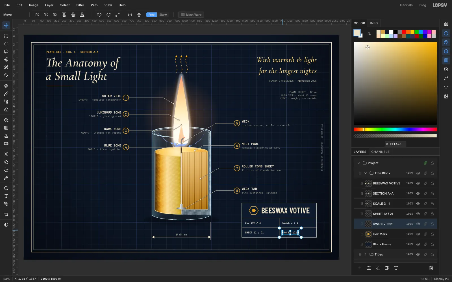Pick the red swatch in palette

(x=404, y=32)
